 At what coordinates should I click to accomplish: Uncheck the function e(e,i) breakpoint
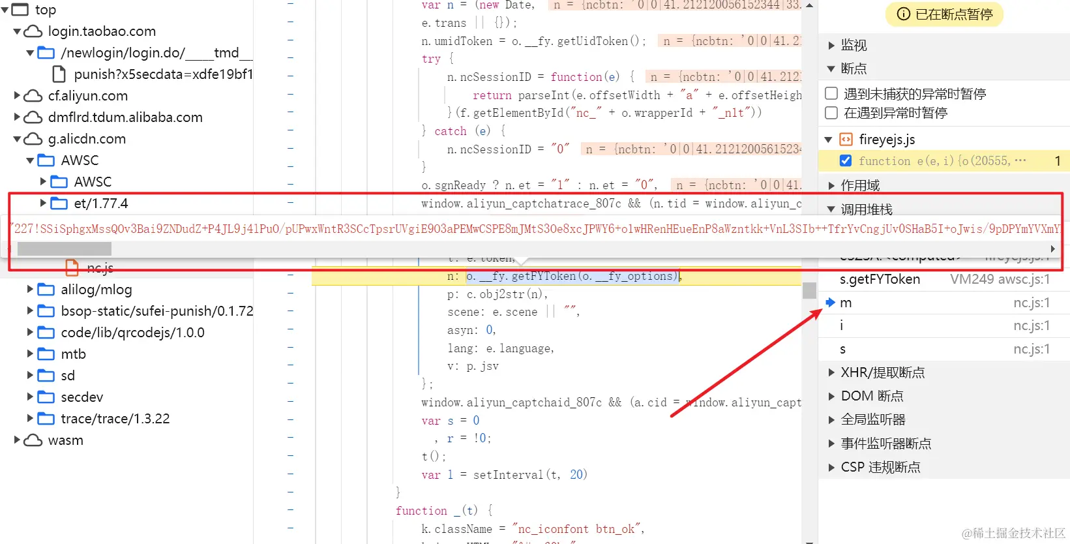[x=846, y=160]
